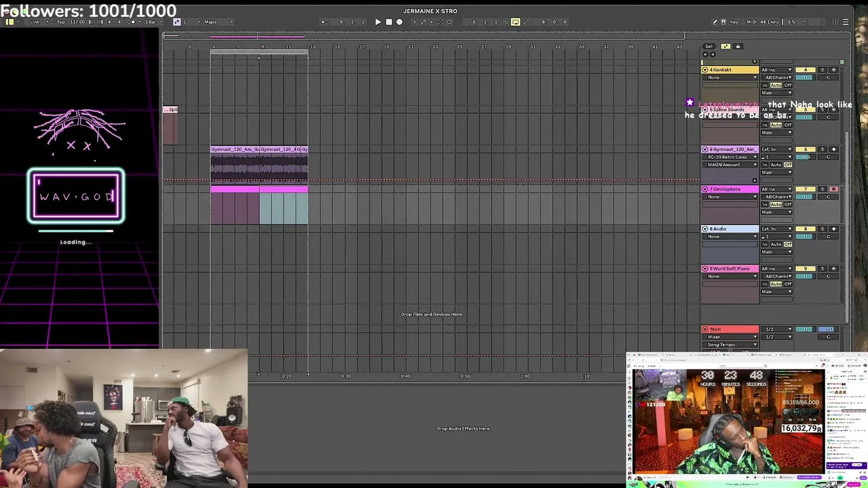Open the MAGN Amount parameter chooser
The image size is (868, 488).
[x=730, y=165]
